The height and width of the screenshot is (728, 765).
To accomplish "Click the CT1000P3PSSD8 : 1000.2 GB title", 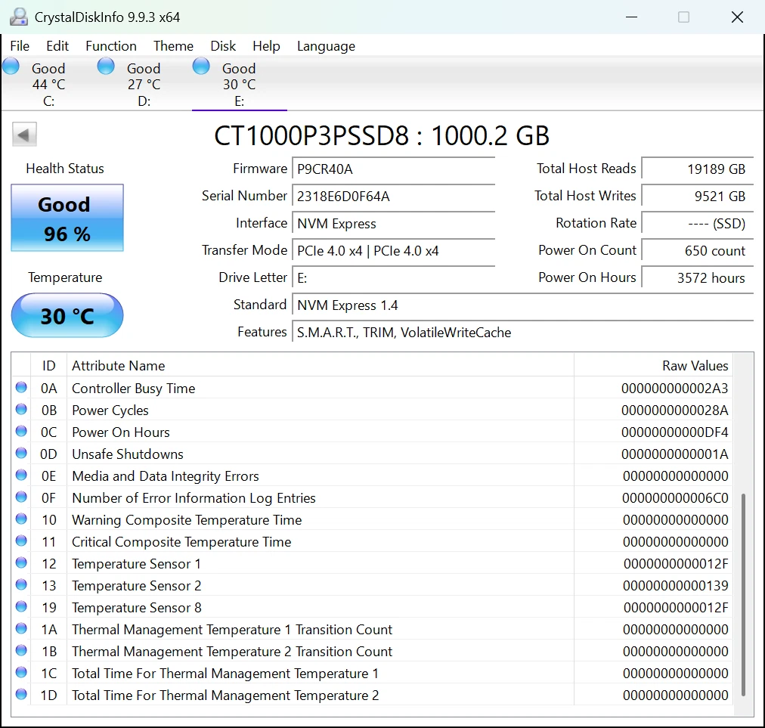I will 382,135.
